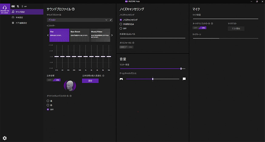Screen dimensions: 265x142
Task: Open the 本体設定 device settings tab
Action: tap(19, 17)
